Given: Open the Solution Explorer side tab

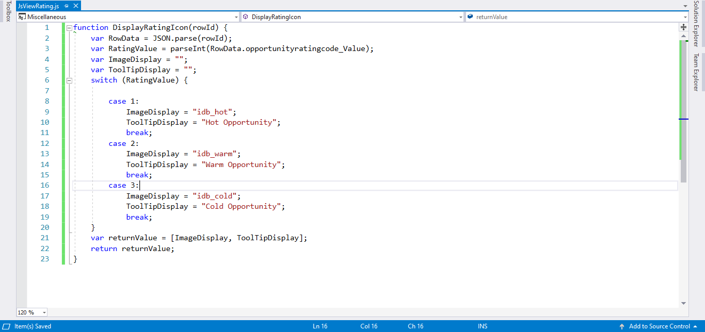Looking at the screenshot, I should tap(696, 24).
